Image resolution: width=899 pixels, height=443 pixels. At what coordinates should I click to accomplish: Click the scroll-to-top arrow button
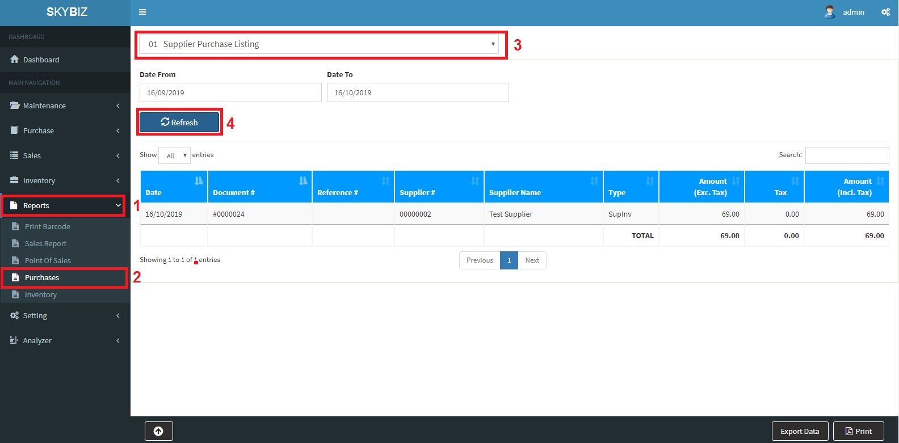[x=158, y=431]
